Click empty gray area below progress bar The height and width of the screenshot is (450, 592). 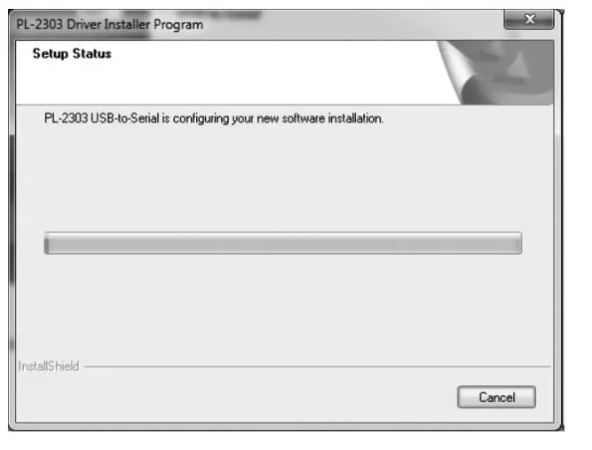[283, 306]
